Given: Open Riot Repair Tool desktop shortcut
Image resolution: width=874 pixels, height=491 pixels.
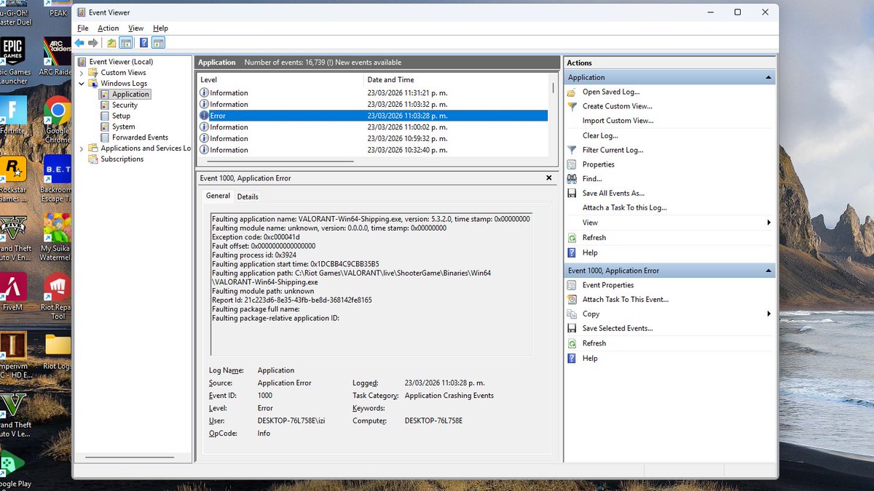Looking at the screenshot, I should 57,295.
